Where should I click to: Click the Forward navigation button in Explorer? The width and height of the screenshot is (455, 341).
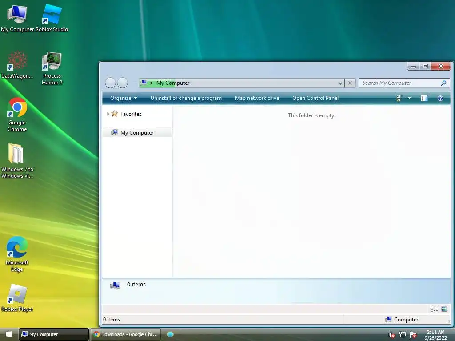pos(123,83)
